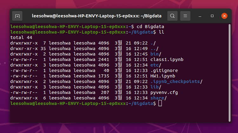The width and height of the screenshot is (238, 133).
Task: Click the '.gitignore' file name
Action: [164, 70]
